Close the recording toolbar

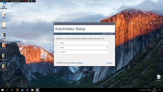pos(34,1)
